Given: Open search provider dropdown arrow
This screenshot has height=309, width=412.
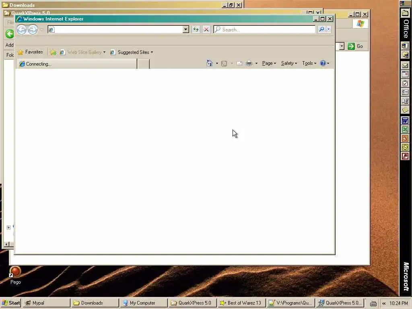Looking at the screenshot, I should 328,29.
